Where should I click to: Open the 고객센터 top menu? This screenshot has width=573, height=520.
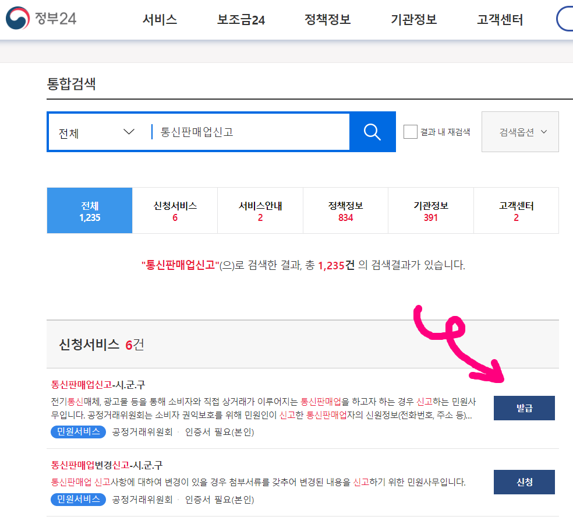point(500,19)
